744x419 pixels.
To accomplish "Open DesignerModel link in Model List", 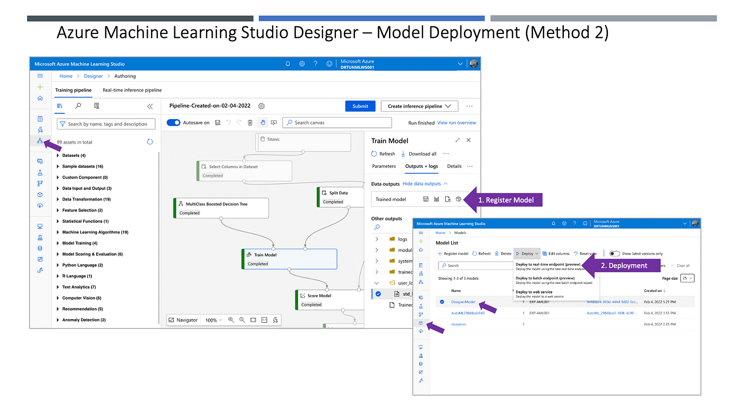I will tap(463, 301).
